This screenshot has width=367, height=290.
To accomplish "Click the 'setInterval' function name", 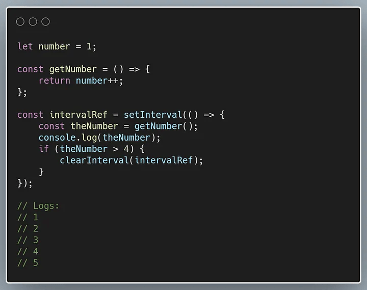I will [153, 115].
